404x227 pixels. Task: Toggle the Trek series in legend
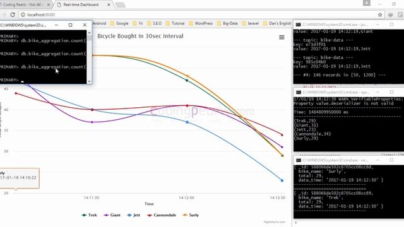point(89,215)
